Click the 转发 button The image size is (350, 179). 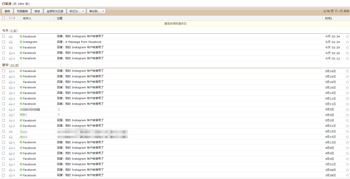[37, 11]
